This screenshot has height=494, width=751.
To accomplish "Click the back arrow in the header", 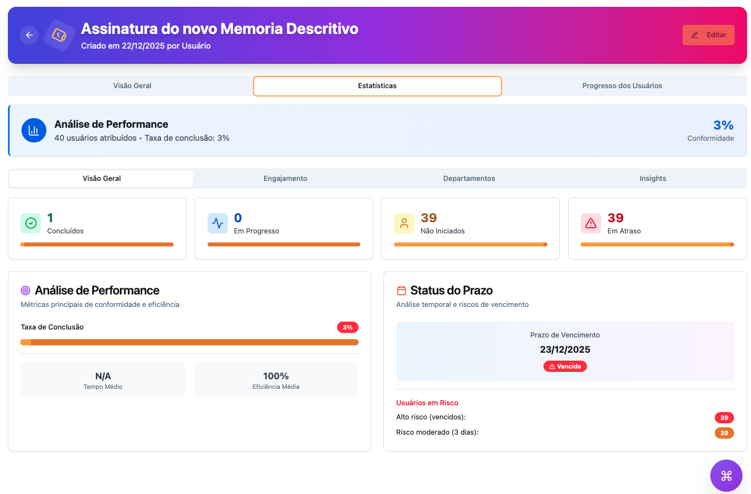I will click(29, 35).
